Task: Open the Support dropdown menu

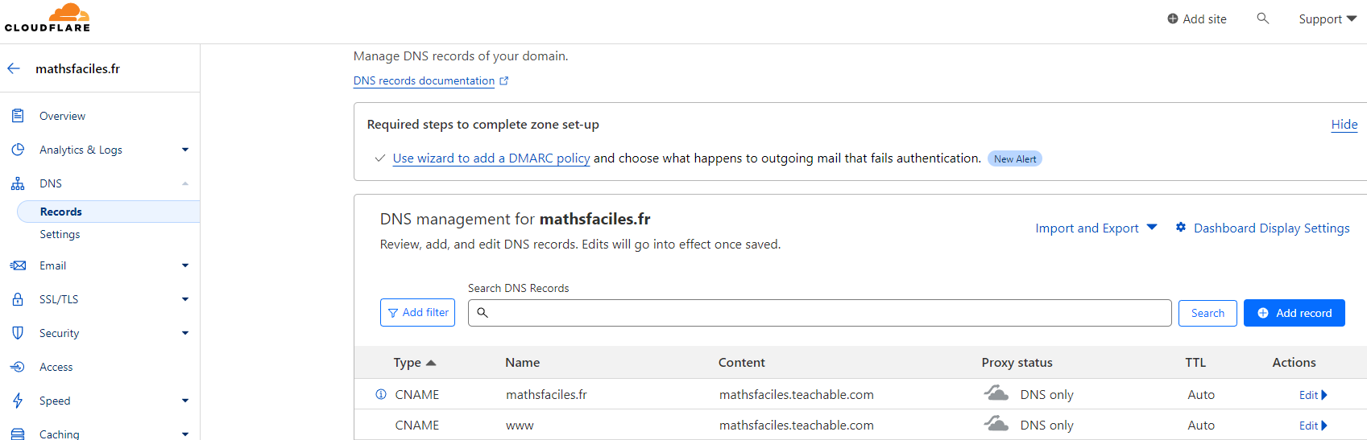Action: click(1327, 19)
